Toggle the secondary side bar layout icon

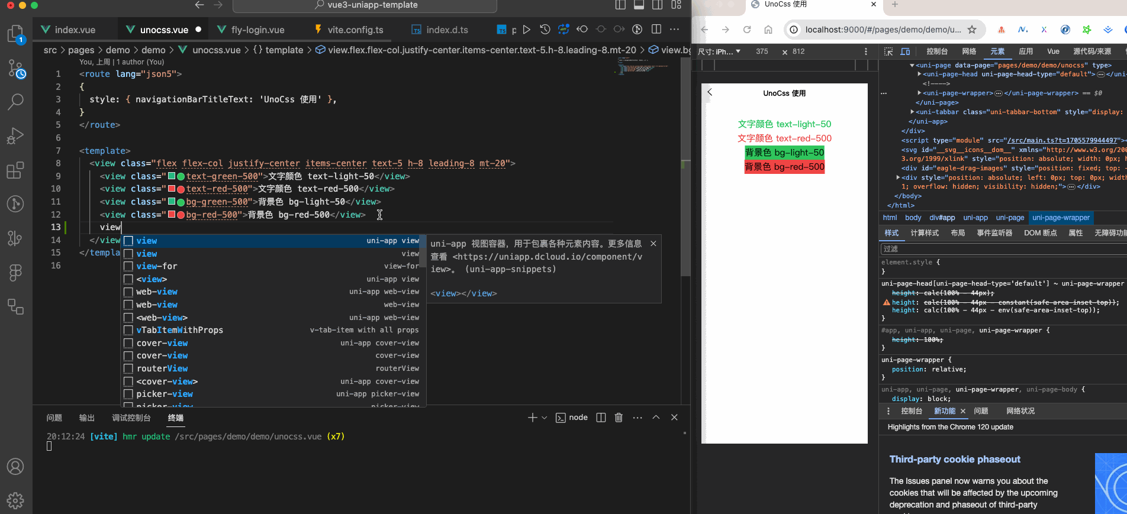click(657, 5)
